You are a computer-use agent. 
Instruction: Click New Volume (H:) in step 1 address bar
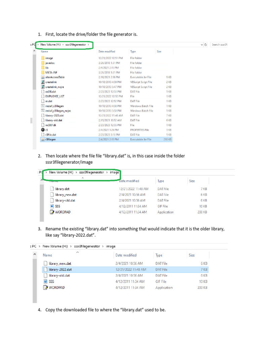tap(50, 45)
